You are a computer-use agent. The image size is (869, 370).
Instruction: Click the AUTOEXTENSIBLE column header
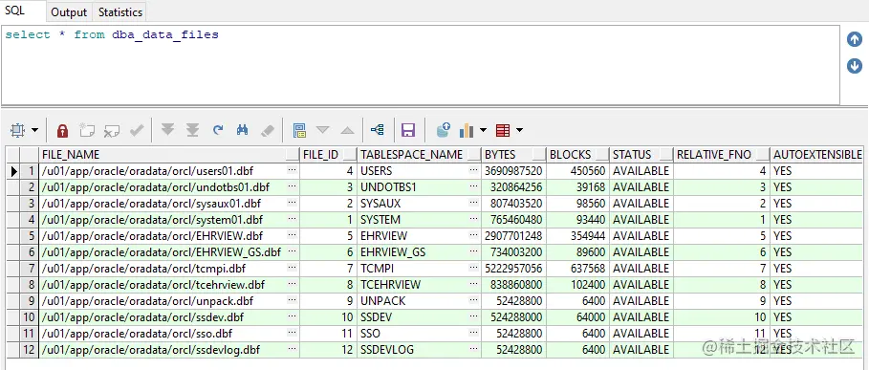(x=817, y=155)
